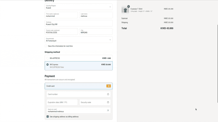Click the security code help question icon
This screenshot has height=122, width=218.
pos(108,102)
